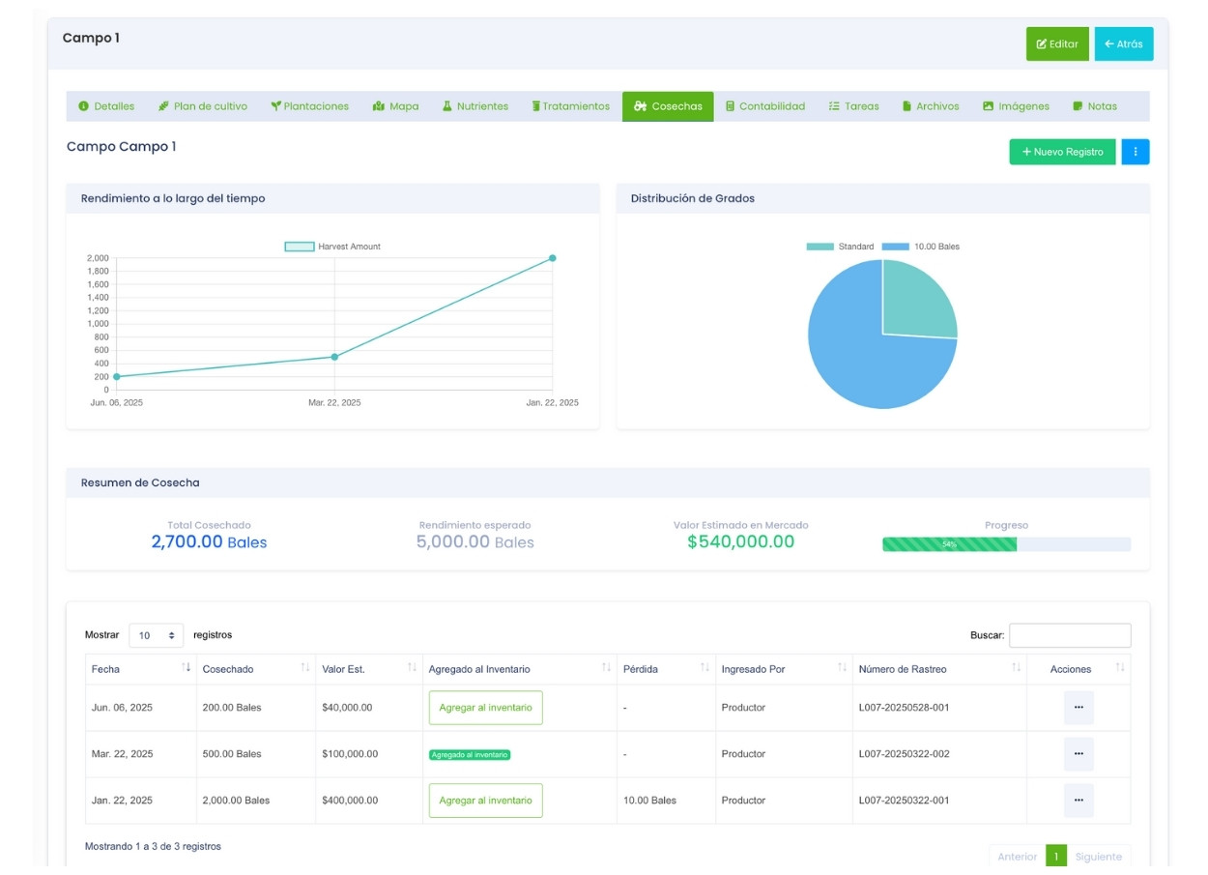Click the Contabilidad calculator icon
The height and width of the screenshot is (875, 1208).
[x=730, y=106]
